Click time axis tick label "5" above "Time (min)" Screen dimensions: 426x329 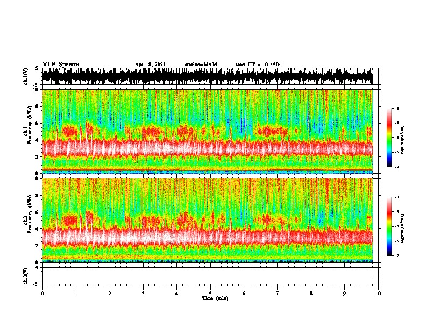pyautogui.click(x=210, y=294)
